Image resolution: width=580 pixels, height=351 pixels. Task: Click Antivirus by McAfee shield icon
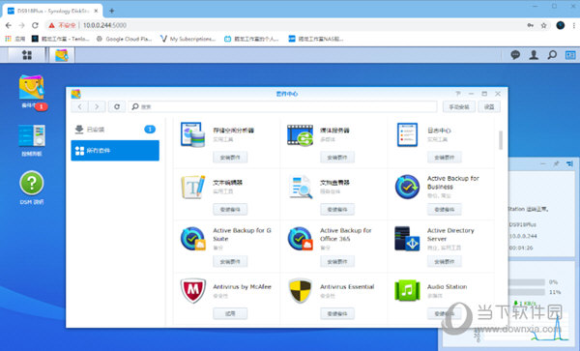coord(192,291)
